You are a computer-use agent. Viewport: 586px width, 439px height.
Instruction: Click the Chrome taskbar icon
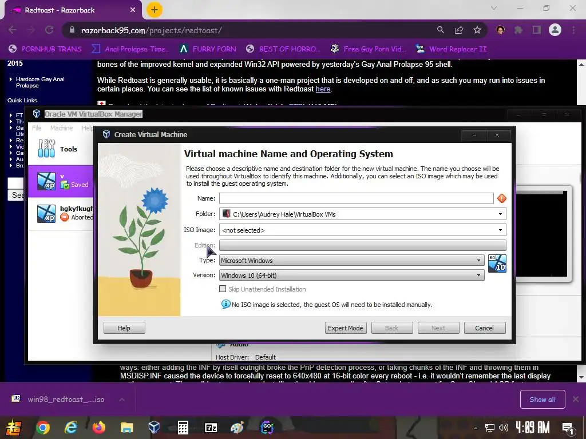pos(42,427)
